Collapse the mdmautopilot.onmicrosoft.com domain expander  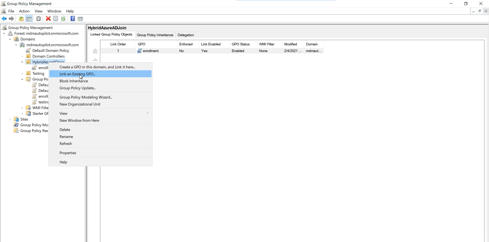[x=16, y=45]
